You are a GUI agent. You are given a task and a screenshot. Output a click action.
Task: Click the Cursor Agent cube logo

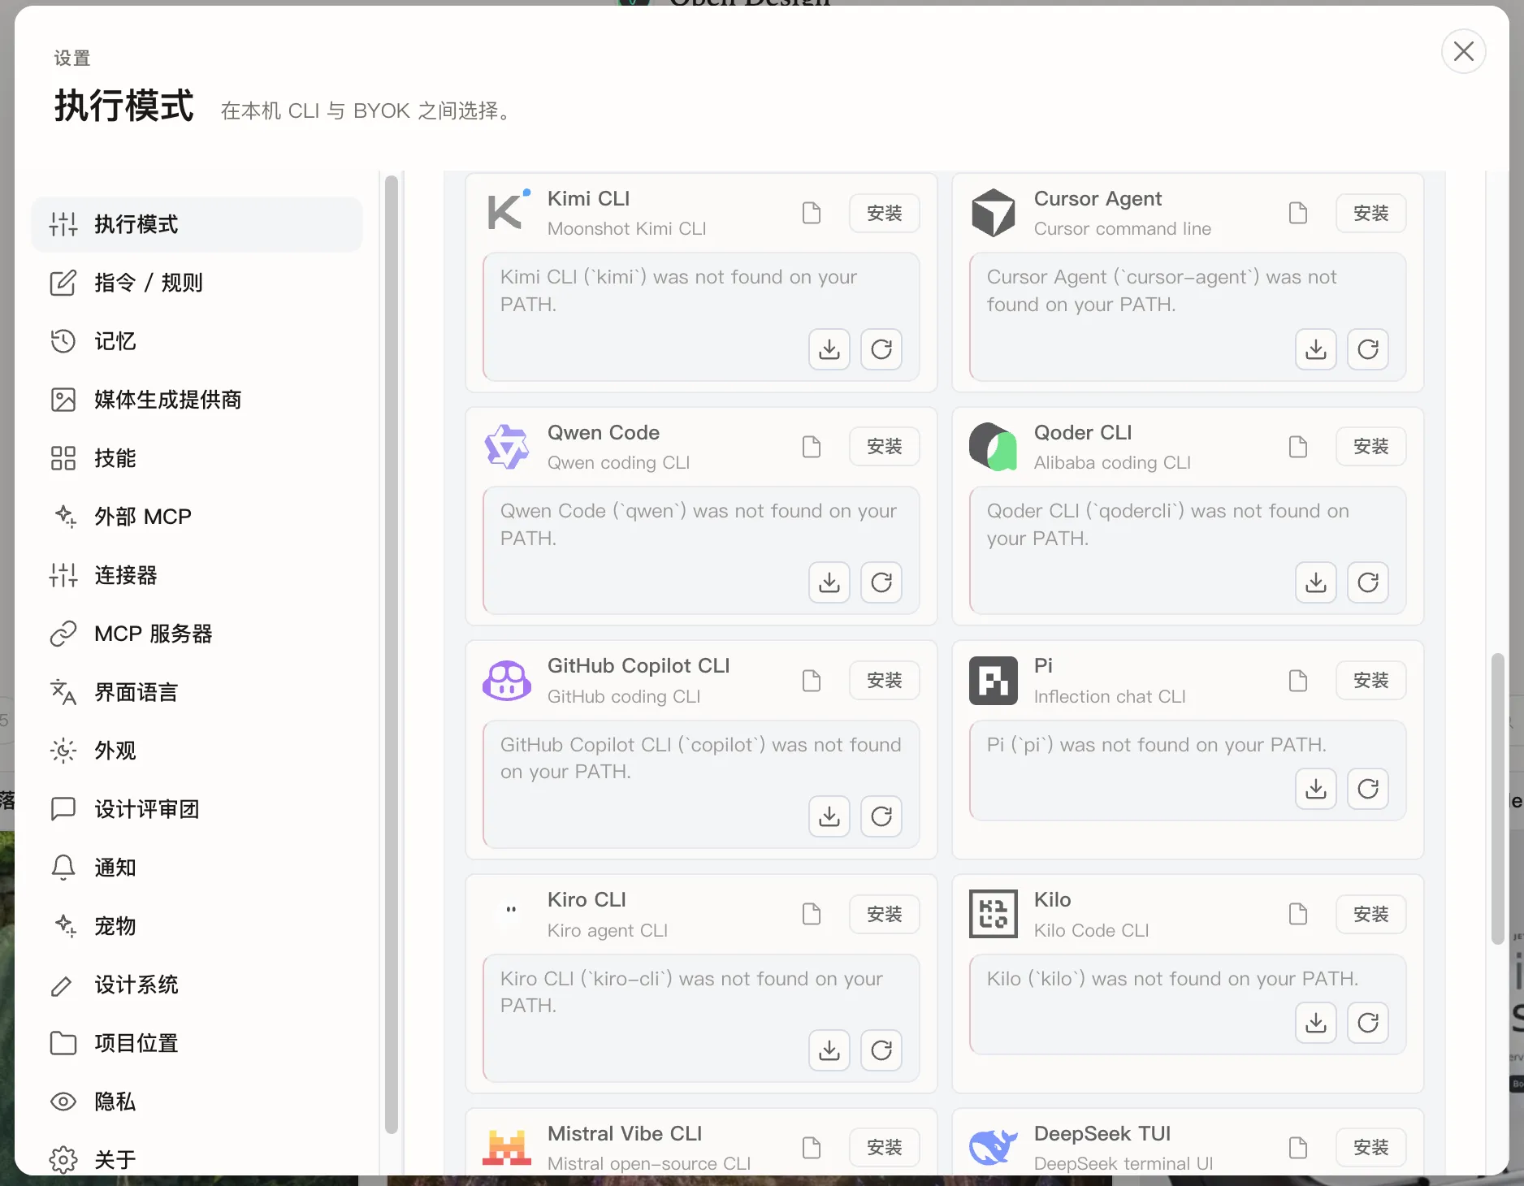[x=994, y=213]
